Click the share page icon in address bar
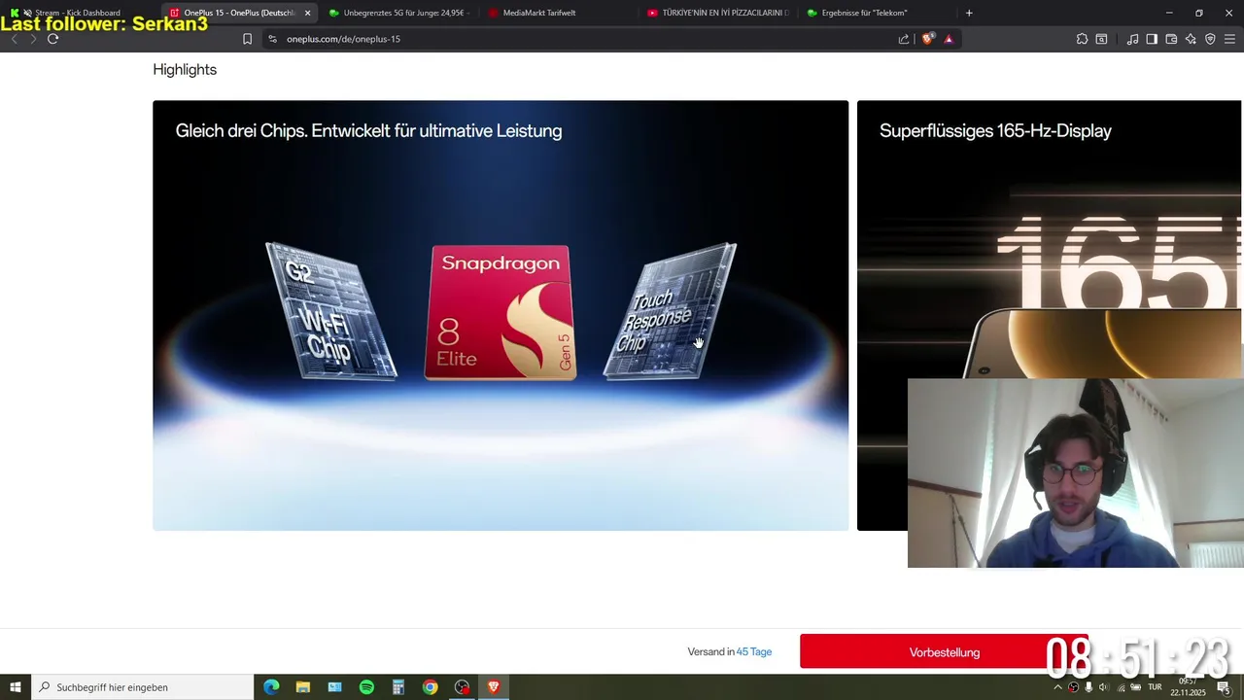The height and width of the screenshot is (700, 1244). coord(904,39)
